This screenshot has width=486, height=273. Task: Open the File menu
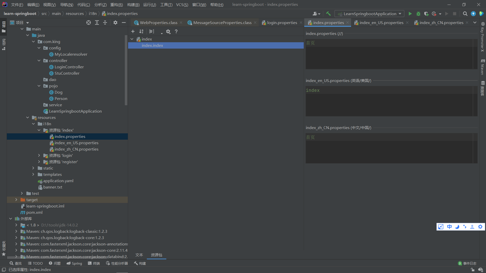point(17,5)
